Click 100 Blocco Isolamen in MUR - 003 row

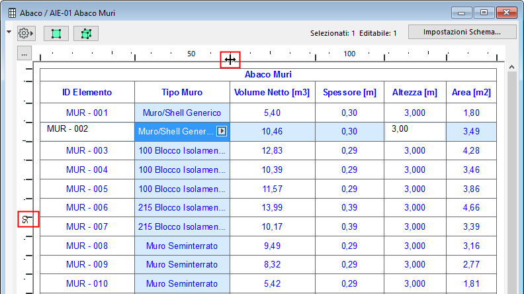(182, 150)
